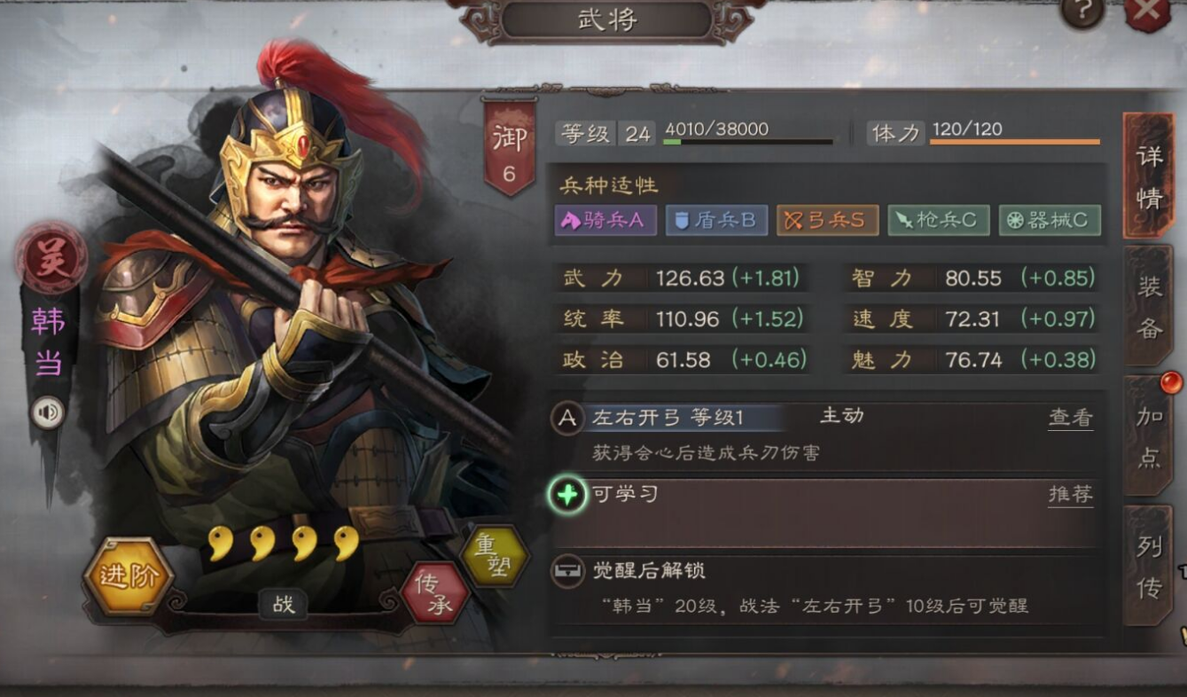Click the level experience progress bar

click(x=748, y=142)
